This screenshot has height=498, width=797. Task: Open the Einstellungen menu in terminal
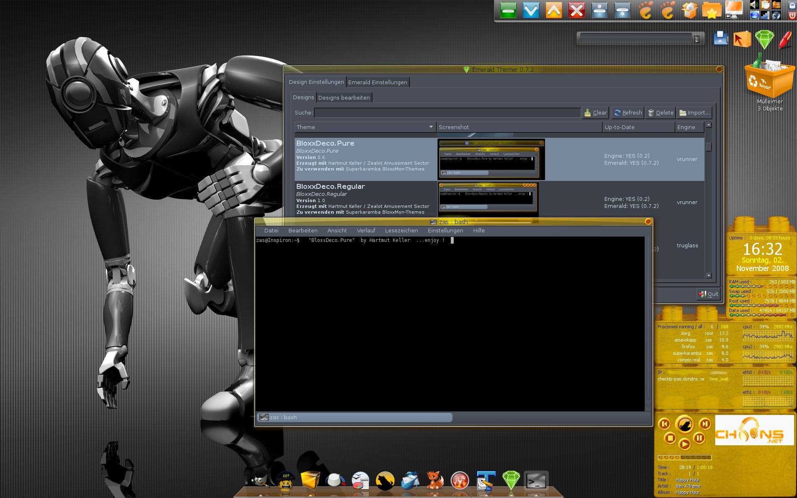click(x=445, y=230)
